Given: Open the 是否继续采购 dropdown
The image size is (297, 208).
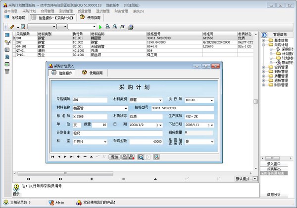Looking at the screenshot, I should pyautogui.click(x=211, y=142).
